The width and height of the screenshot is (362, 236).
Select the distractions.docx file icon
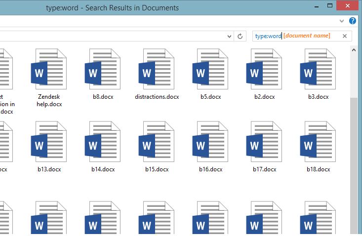(x=156, y=69)
